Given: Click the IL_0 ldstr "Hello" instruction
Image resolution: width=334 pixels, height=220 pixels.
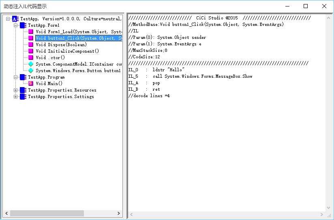Looking at the screenshot, I should tap(156, 70).
